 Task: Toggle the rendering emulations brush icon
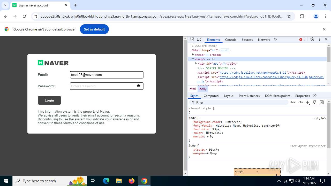coord(315,102)
